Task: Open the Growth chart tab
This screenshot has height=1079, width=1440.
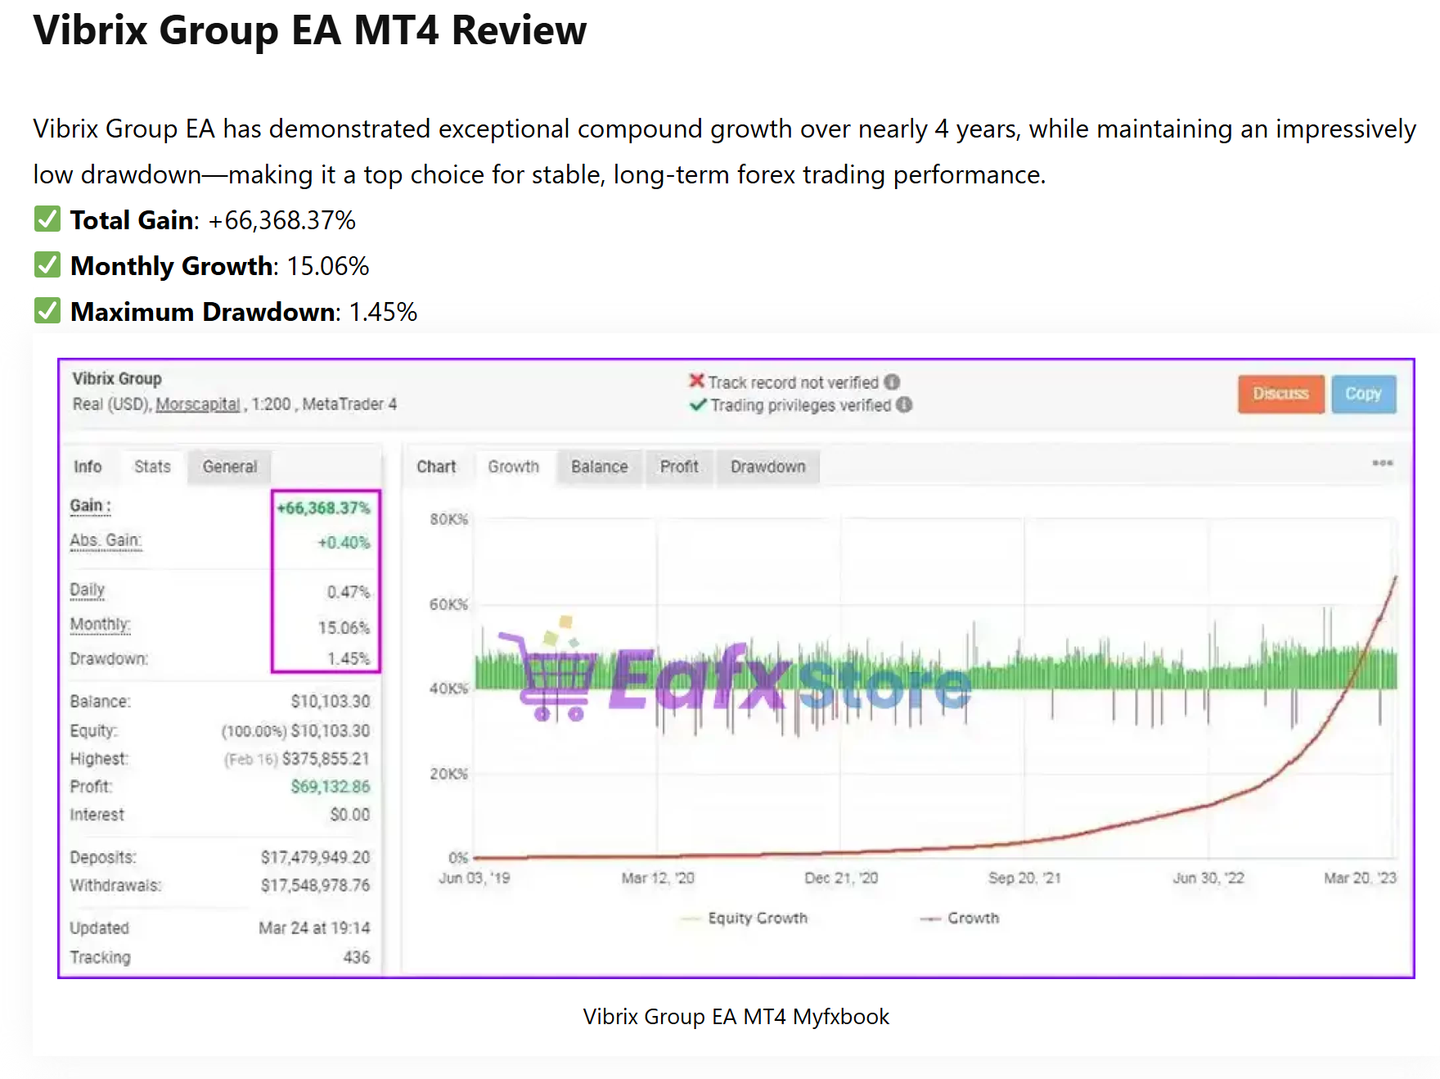Action: pos(513,467)
